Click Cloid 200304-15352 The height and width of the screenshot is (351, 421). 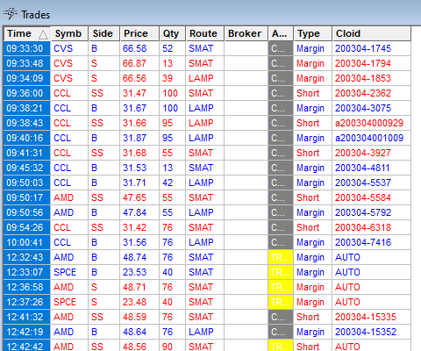(x=366, y=332)
